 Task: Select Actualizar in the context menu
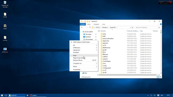[x=84, y=52]
